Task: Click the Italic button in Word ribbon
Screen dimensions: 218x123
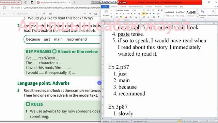Action: (x=120, y=14)
